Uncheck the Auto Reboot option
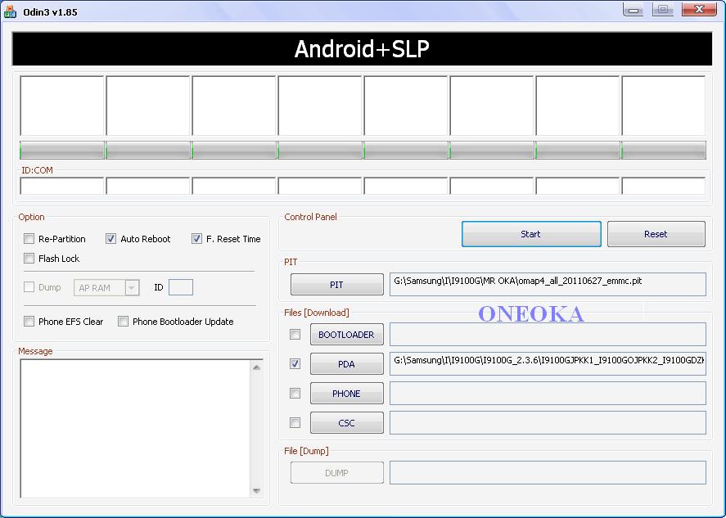Image resolution: width=726 pixels, height=518 pixels. 110,239
